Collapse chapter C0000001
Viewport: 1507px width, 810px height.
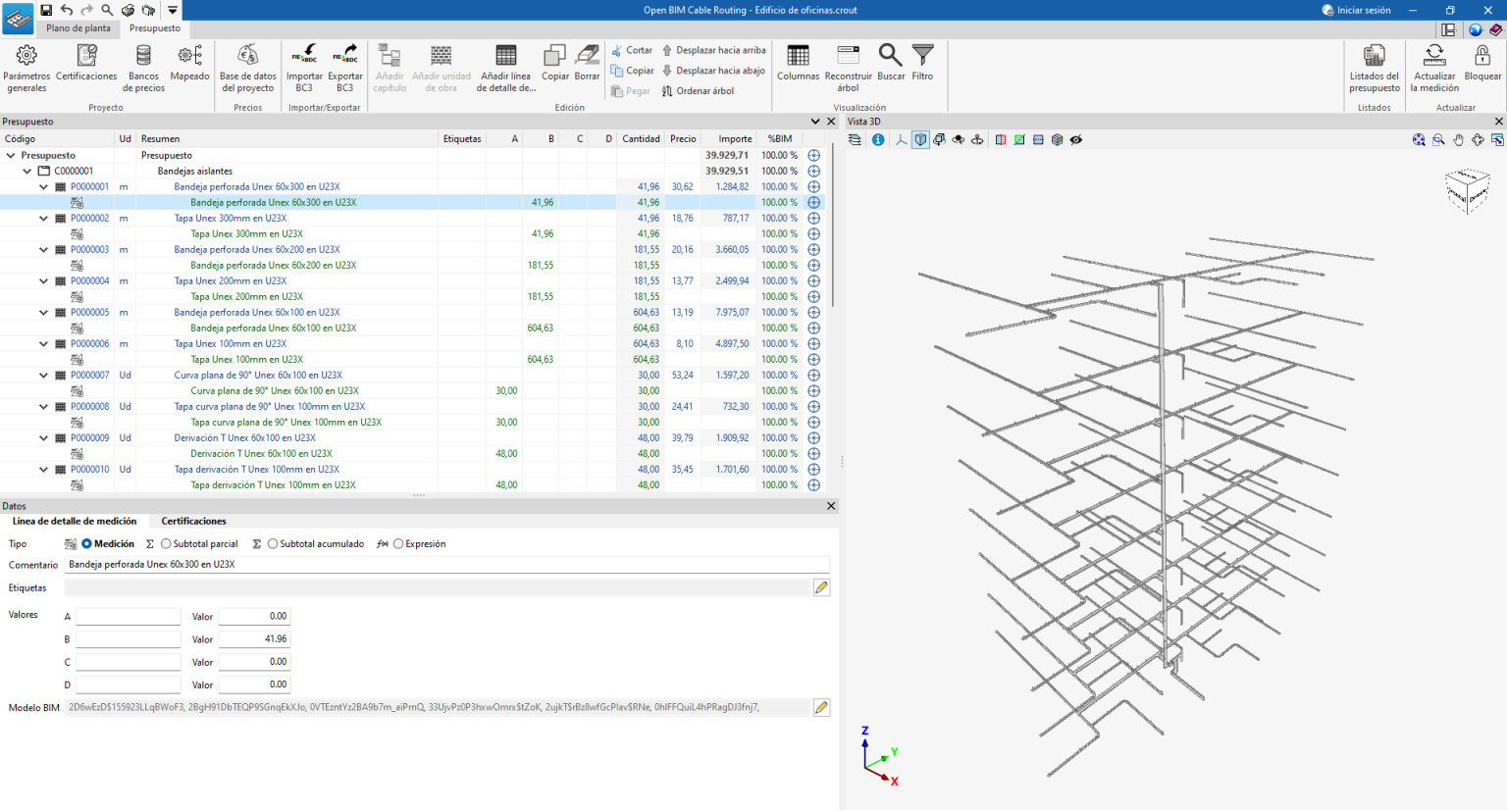[x=27, y=171]
